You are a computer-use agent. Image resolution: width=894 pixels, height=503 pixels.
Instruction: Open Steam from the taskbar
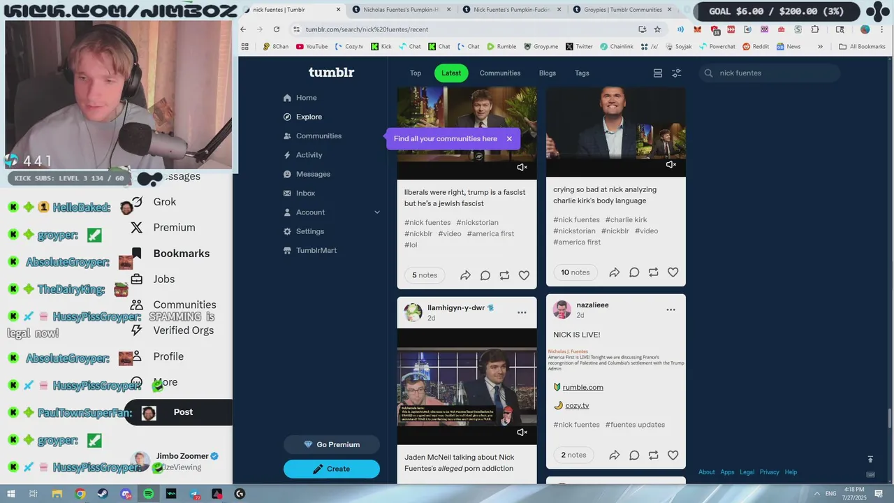[x=103, y=494]
